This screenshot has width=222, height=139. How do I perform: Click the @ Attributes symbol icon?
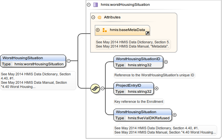pos(99,17)
